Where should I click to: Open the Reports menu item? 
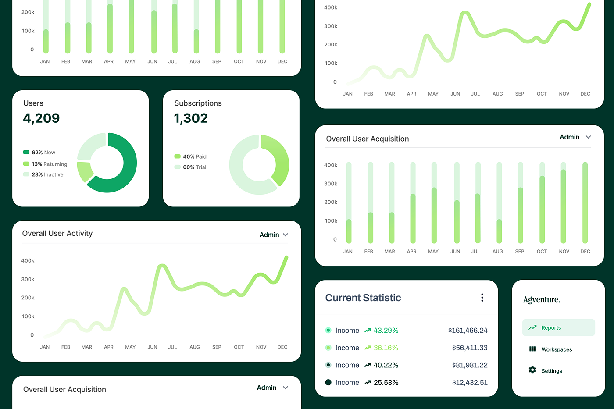click(x=558, y=327)
